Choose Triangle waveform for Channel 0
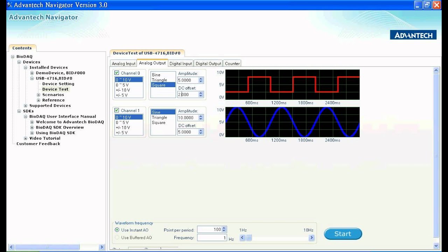Screen dimensions: 448x252 click(163, 80)
